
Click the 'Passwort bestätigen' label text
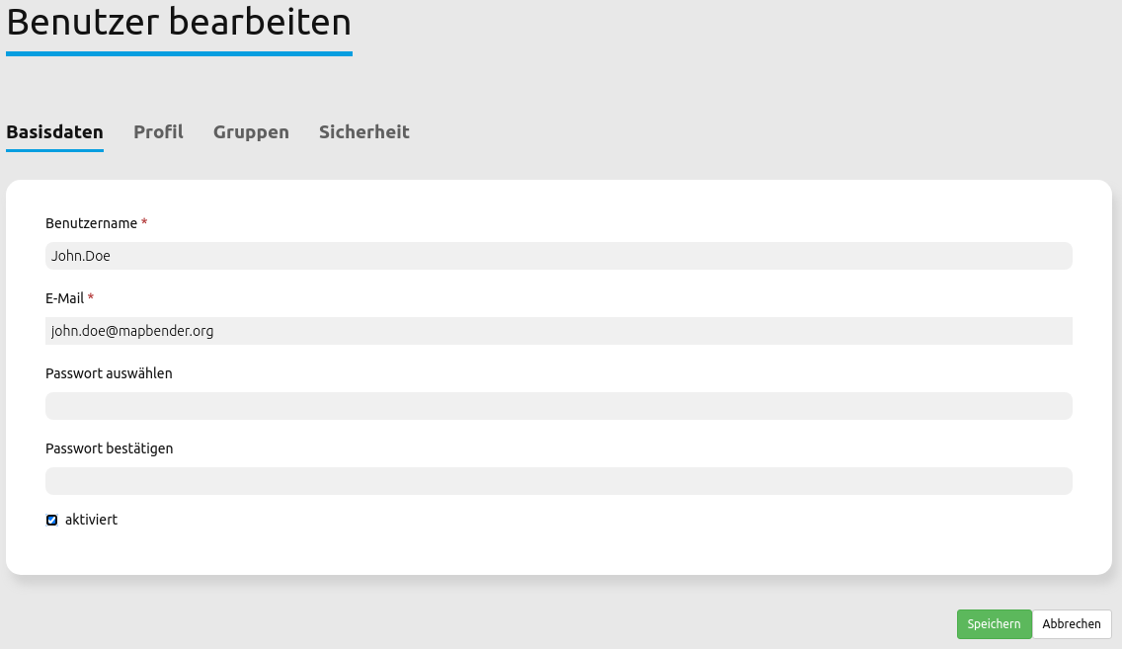pos(109,448)
